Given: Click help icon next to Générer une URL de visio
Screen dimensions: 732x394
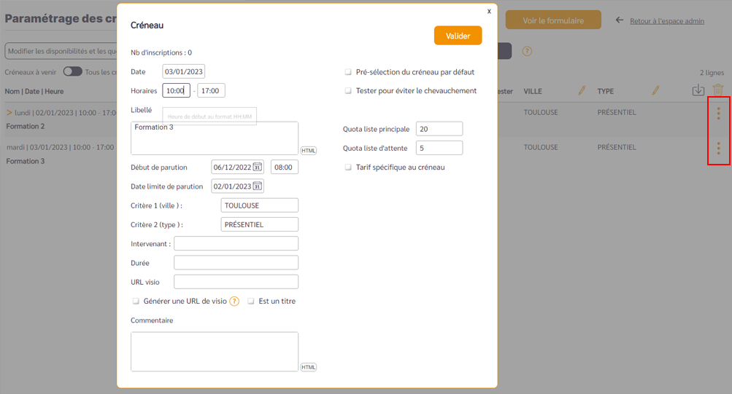Looking at the screenshot, I should [x=234, y=302].
